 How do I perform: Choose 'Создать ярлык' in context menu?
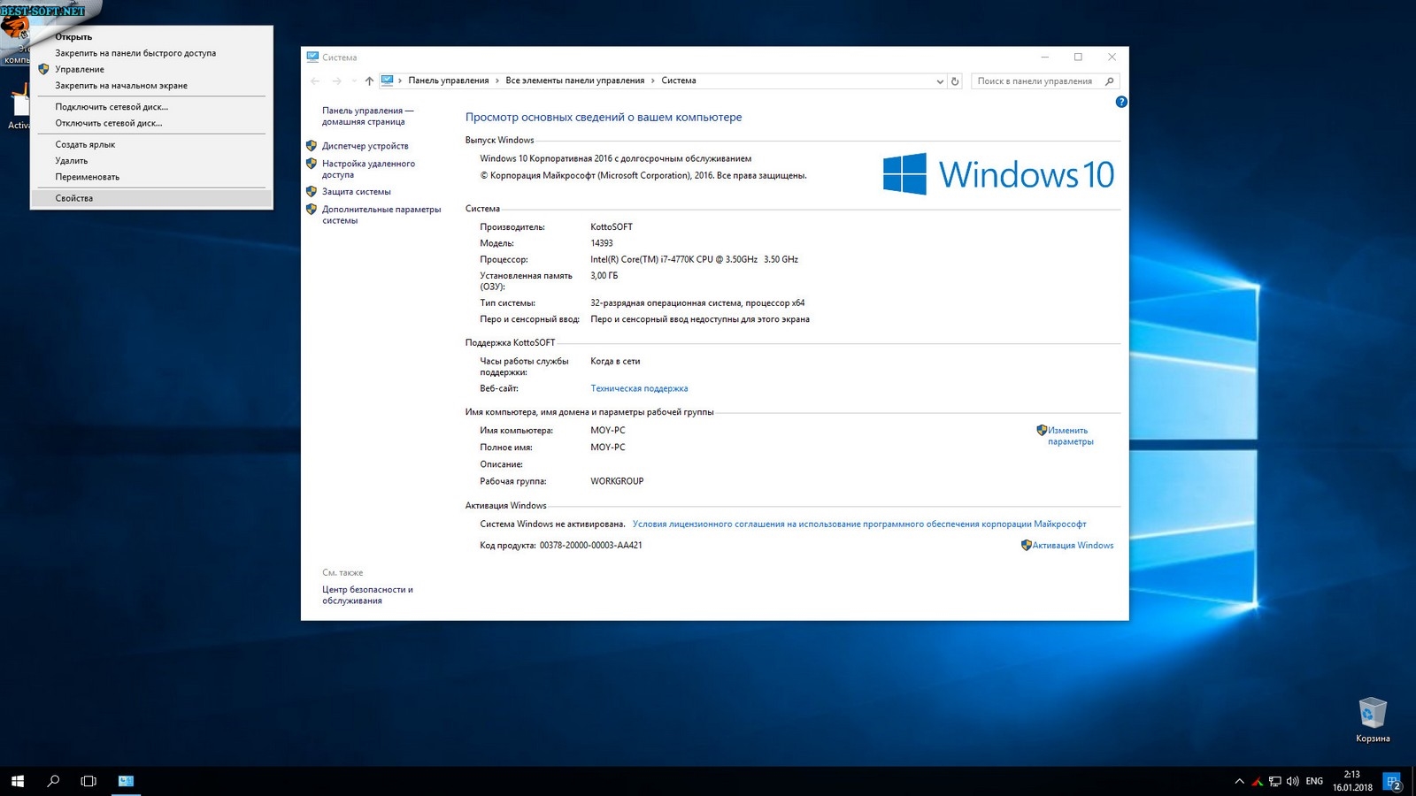pyautogui.click(x=151, y=144)
